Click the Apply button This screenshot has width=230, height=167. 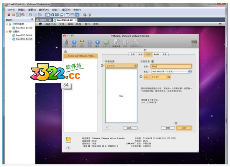(184, 128)
